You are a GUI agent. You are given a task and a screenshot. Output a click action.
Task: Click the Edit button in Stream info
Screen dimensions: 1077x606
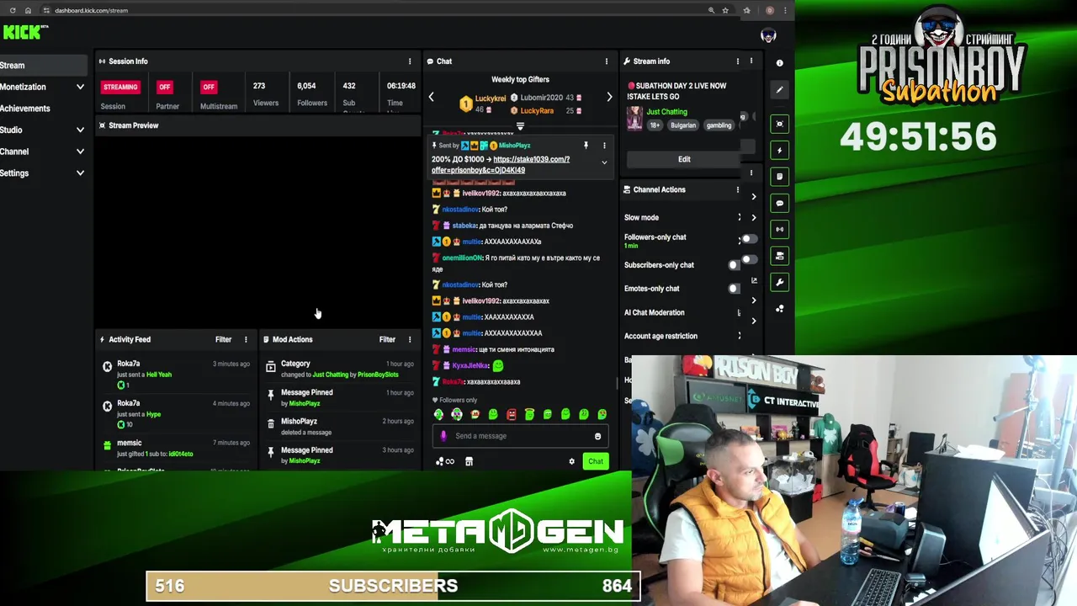[684, 159]
